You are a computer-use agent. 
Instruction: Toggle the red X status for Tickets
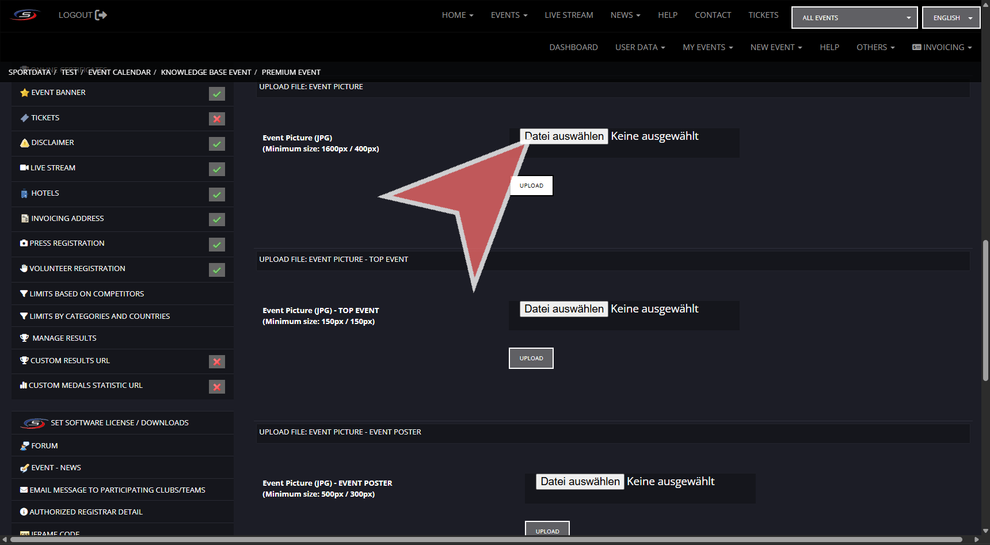(217, 119)
